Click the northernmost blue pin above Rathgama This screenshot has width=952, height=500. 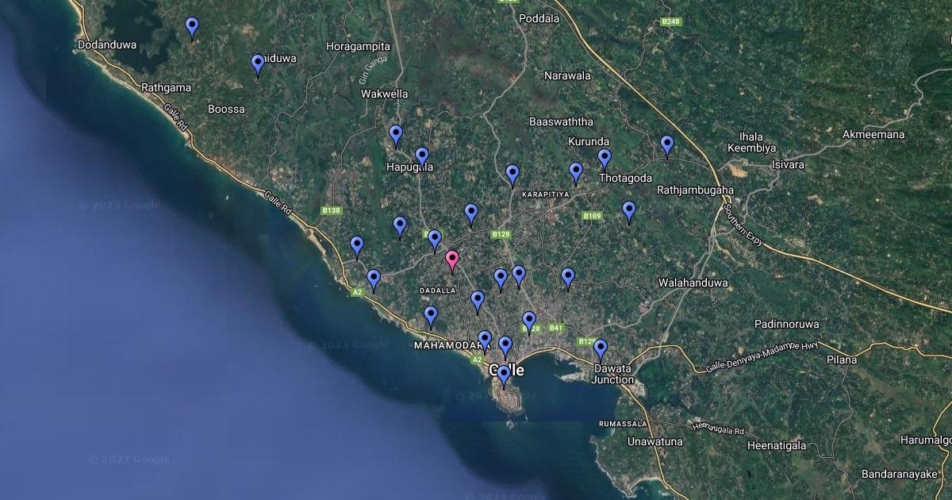[x=192, y=26]
